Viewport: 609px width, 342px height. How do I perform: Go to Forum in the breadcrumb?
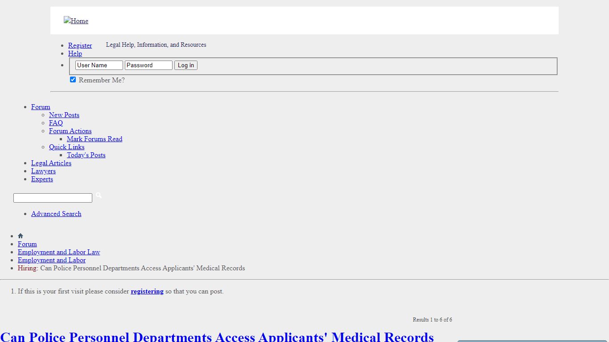pos(27,244)
